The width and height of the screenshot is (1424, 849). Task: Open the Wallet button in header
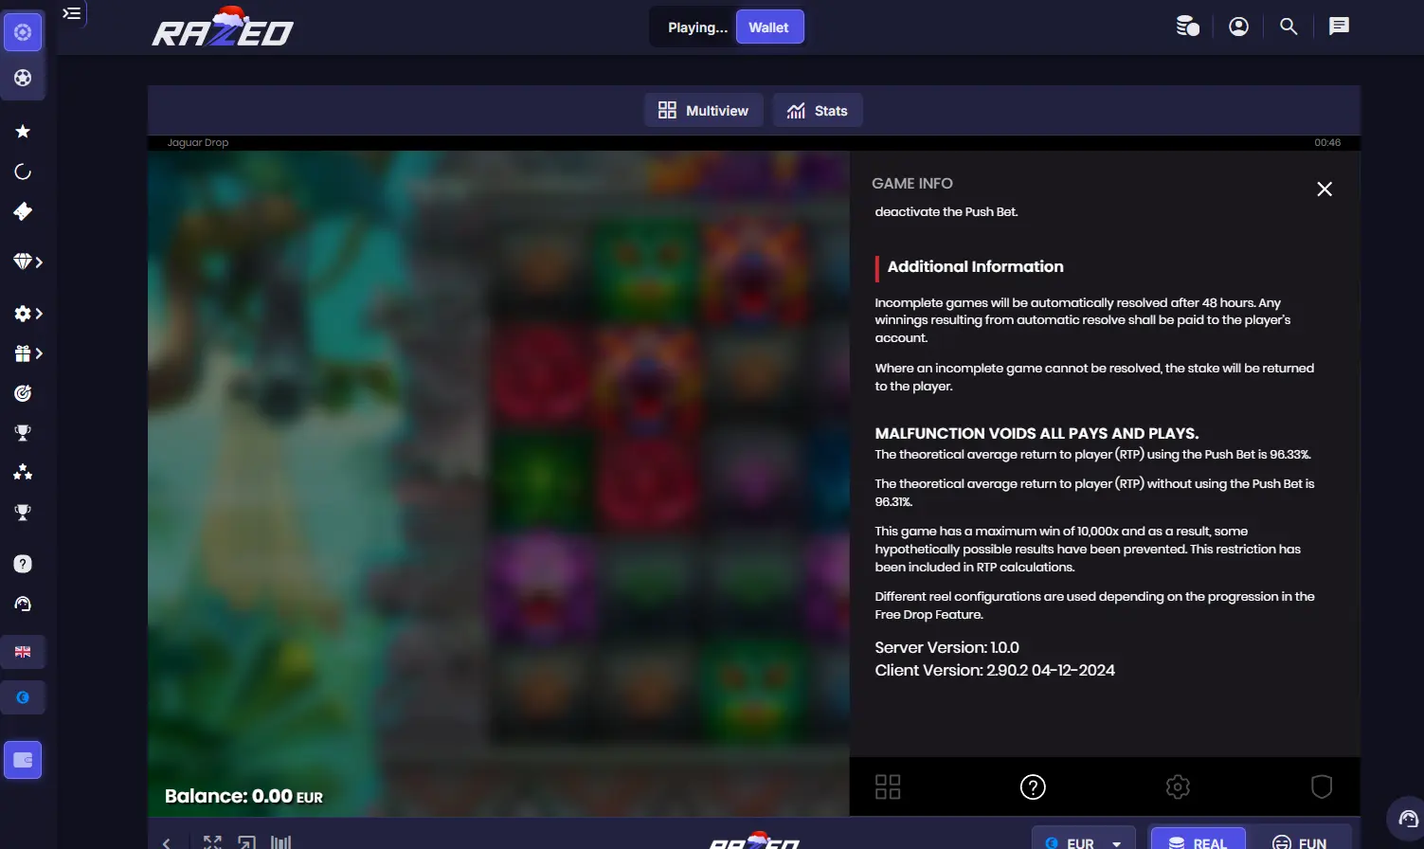tap(769, 27)
